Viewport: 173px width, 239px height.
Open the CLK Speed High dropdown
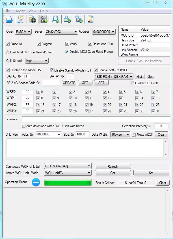pyautogui.click(x=37, y=61)
